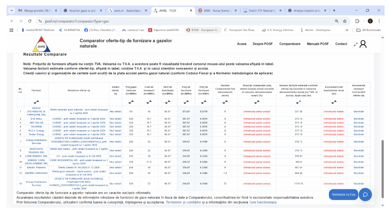Reload the page with the refresh icon
This screenshot has width=390, height=213.
click(30, 21)
